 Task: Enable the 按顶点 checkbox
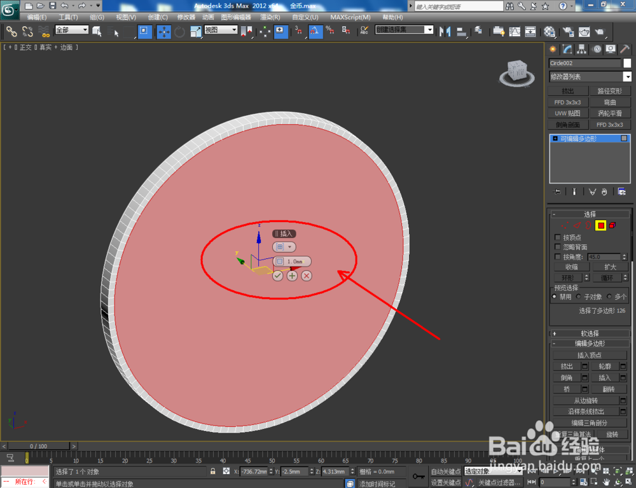coord(557,237)
